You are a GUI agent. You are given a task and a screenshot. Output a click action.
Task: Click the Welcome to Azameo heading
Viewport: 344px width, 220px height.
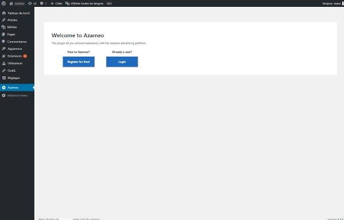77,36
